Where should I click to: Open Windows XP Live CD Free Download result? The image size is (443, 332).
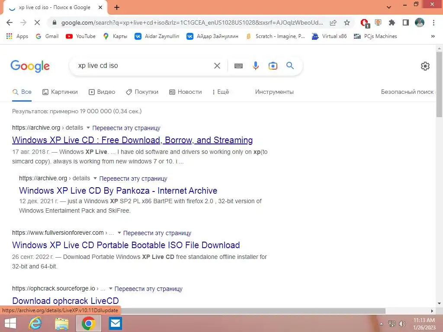point(132,140)
